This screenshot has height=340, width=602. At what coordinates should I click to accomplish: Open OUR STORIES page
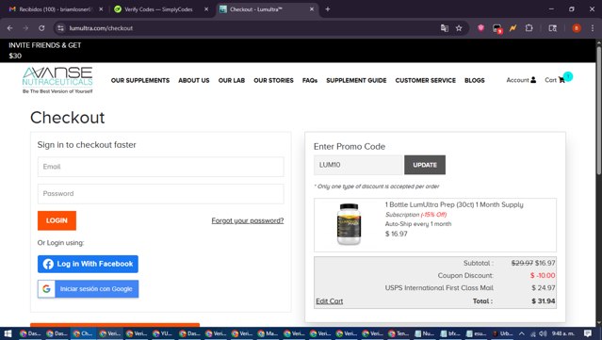[273, 80]
